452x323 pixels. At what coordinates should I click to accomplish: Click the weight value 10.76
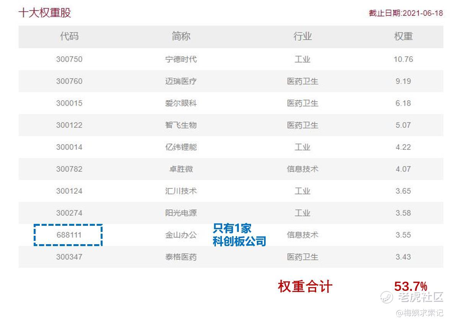[x=403, y=59]
